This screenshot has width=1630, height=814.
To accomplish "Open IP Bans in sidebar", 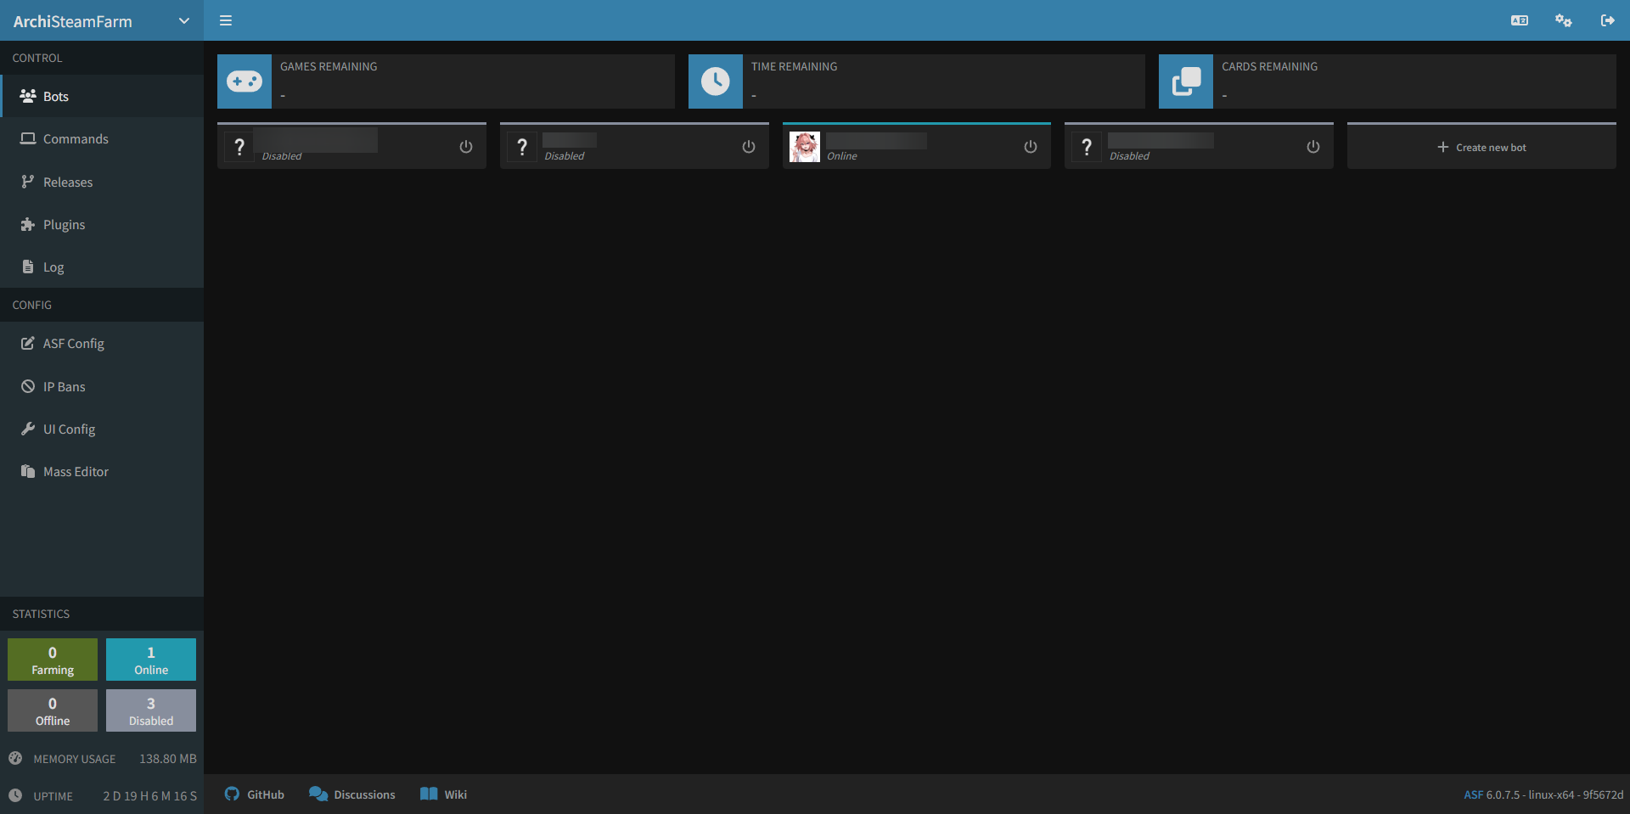I will coord(102,386).
